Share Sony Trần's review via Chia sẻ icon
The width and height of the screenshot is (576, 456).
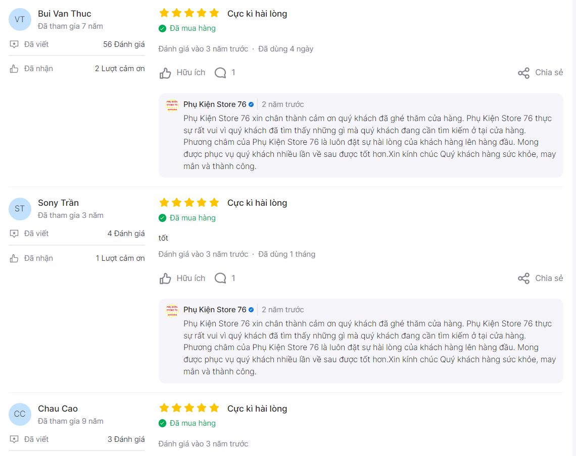tap(524, 278)
